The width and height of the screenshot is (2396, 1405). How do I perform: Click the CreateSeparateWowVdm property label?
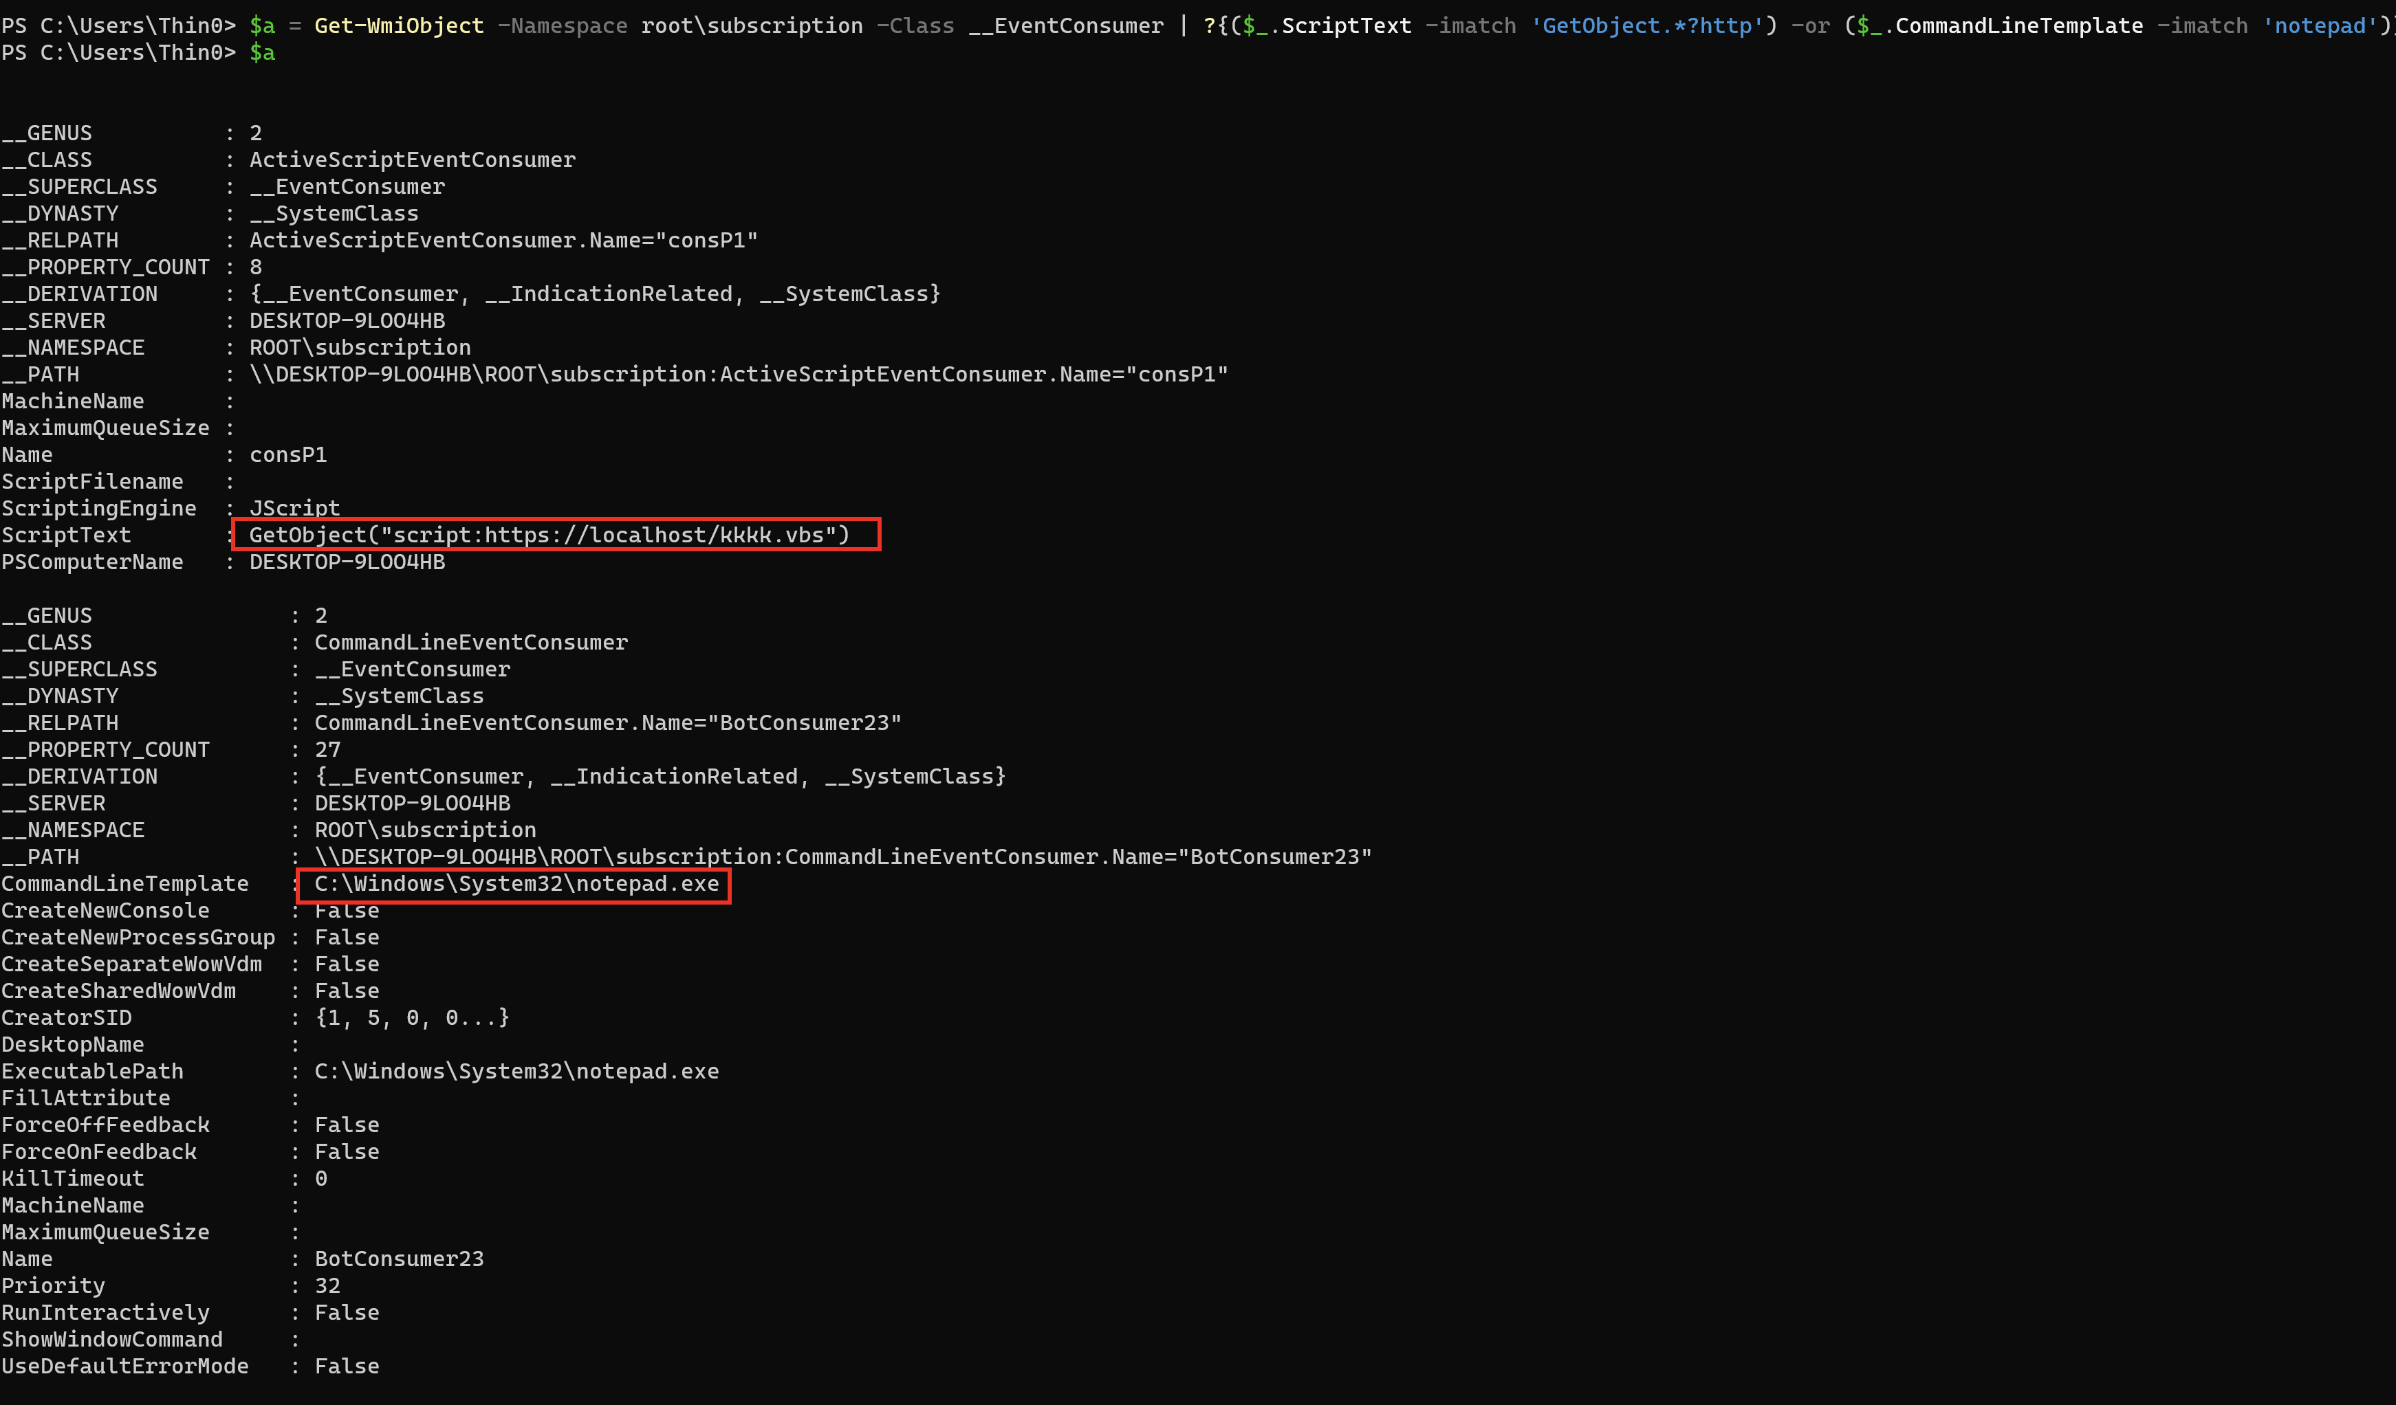132,964
